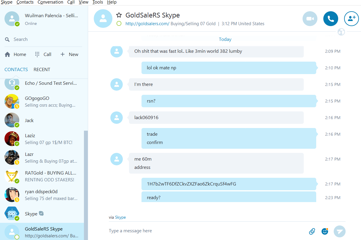Select the Skype bot contact
The height and width of the screenshot is (240, 361).
(x=42, y=214)
